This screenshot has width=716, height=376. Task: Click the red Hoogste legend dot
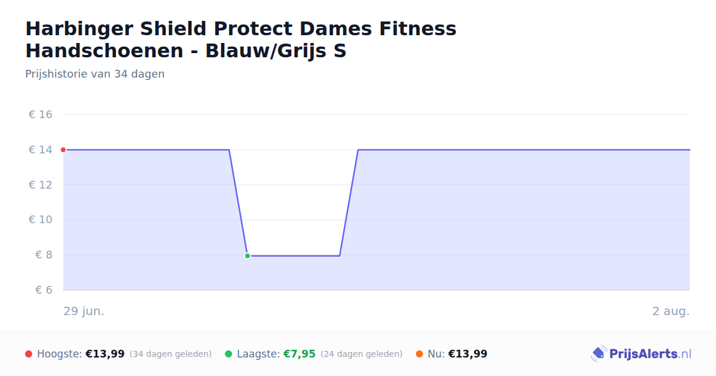tap(29, 354)
